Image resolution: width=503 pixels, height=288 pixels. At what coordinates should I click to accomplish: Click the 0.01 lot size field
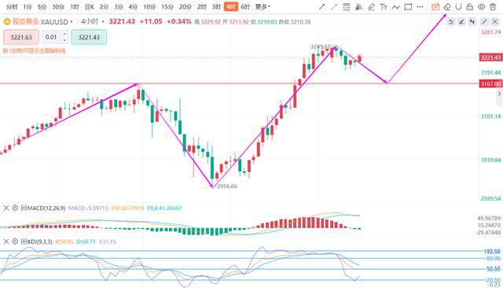[x=51, y=37]
